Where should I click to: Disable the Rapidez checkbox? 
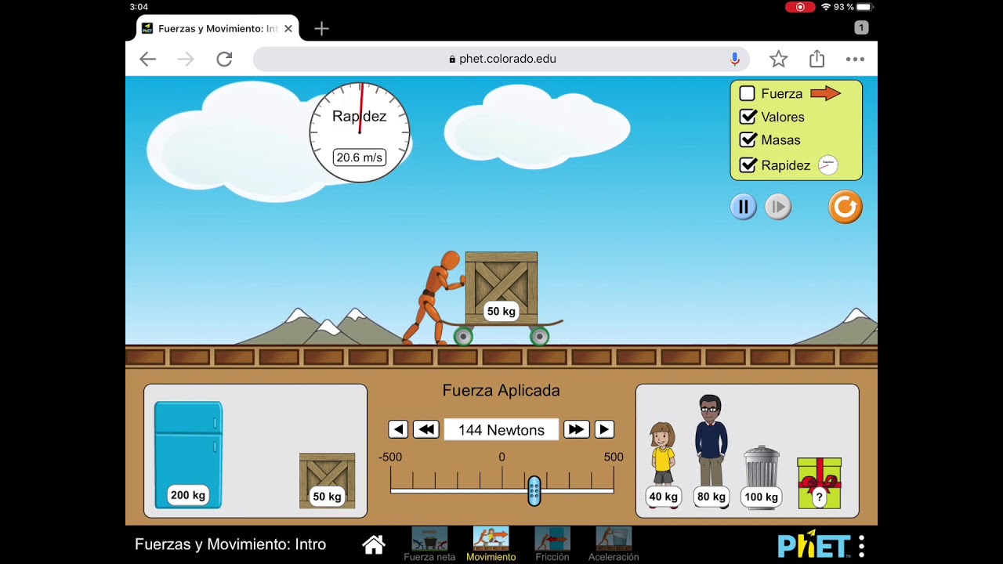[748, 165]
